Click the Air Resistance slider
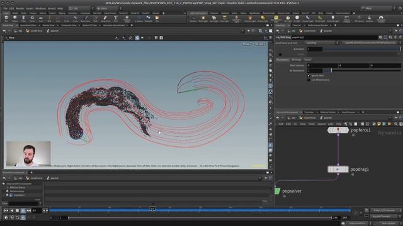The height and width of the screenshot is (226, 403). pos(362,70)
